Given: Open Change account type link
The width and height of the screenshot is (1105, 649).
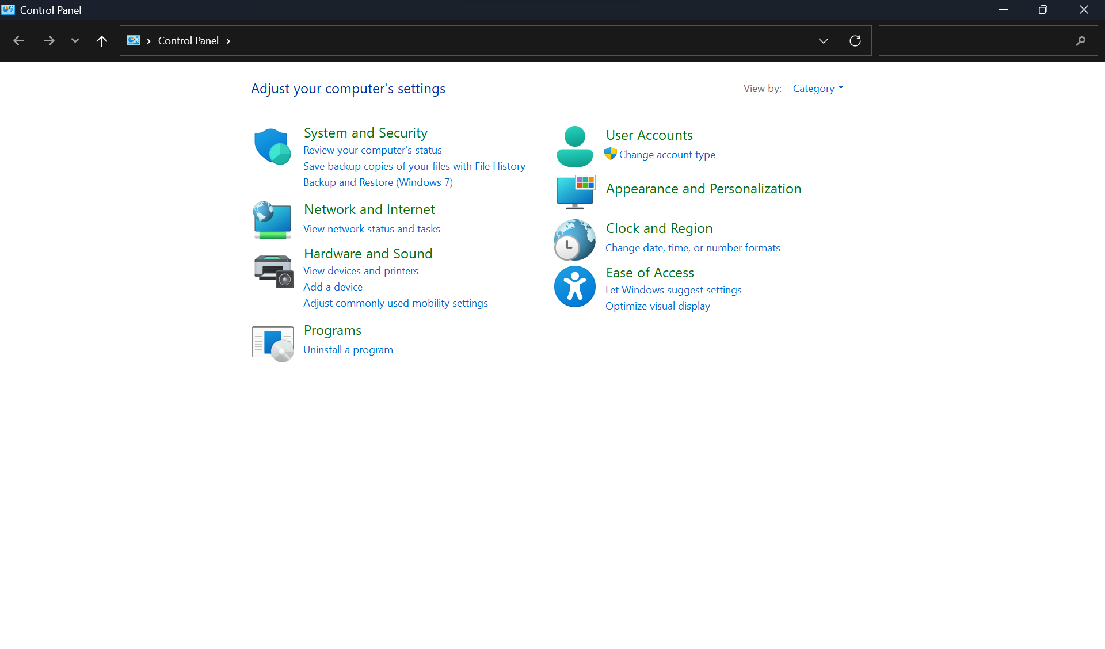Looking at the screenshot, I should pos(666,155).
